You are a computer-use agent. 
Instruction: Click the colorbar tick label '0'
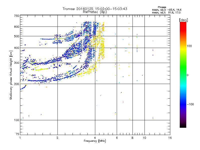pyautogui.click(x=187, y=75)
